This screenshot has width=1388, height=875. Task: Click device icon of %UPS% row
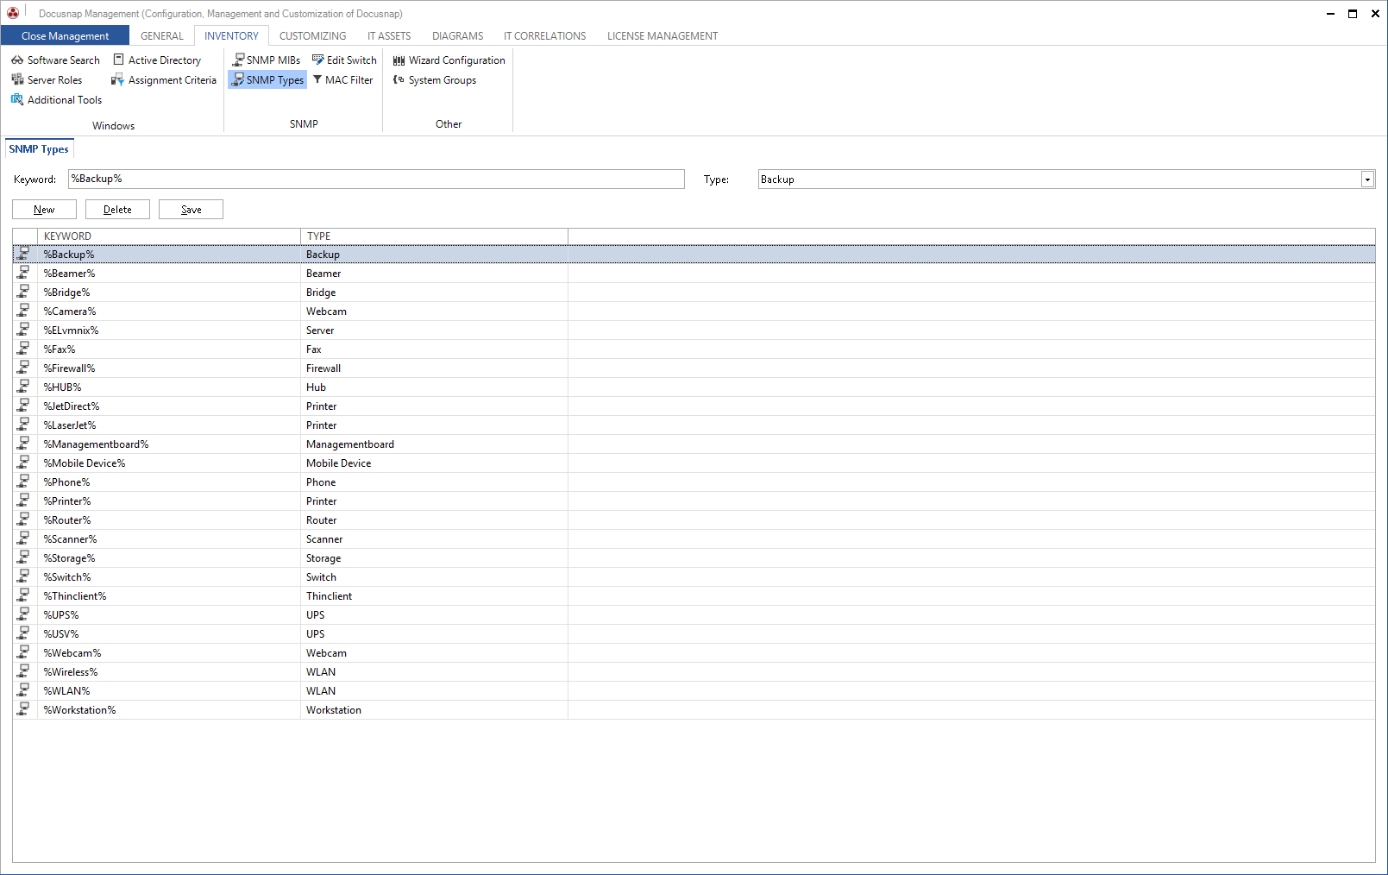pos(24,614)
